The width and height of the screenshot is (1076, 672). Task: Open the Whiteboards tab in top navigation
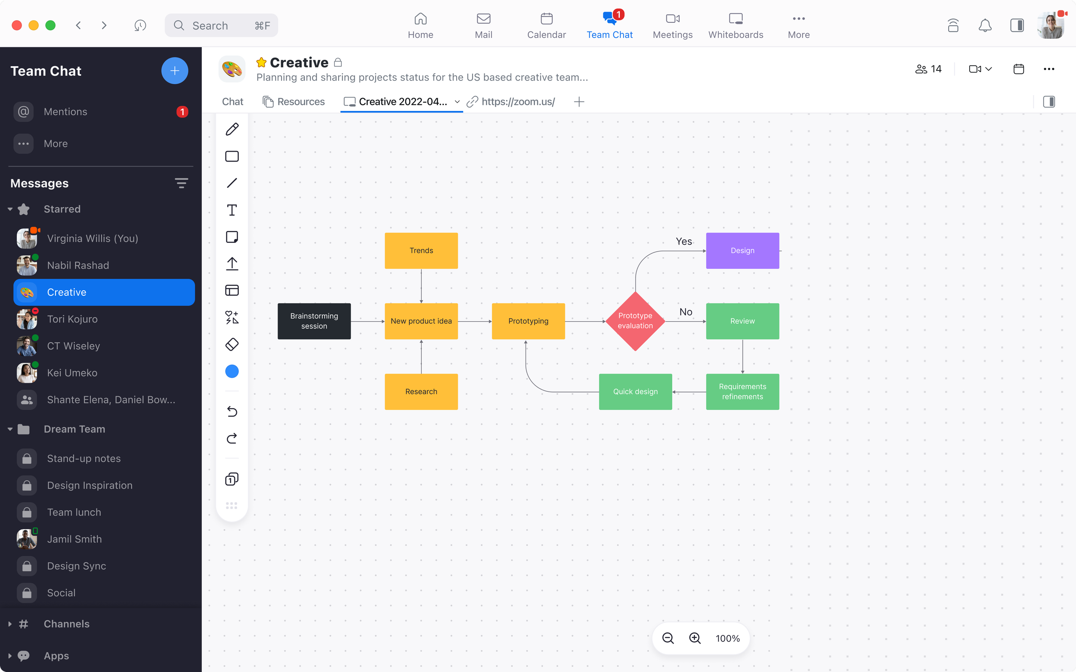(x=735, y=25)
